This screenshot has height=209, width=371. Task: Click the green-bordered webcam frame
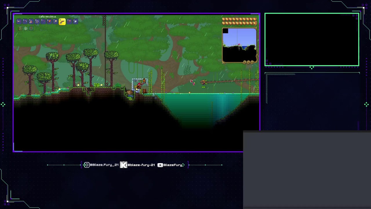pos(312,39)
